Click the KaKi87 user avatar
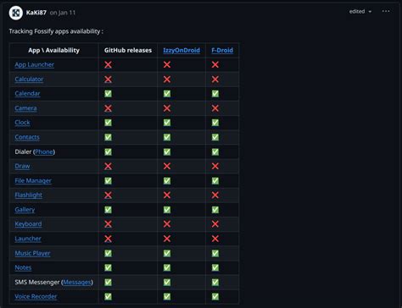Image resolution: width=402 pixels, height=308 pixels. (16, 13)
